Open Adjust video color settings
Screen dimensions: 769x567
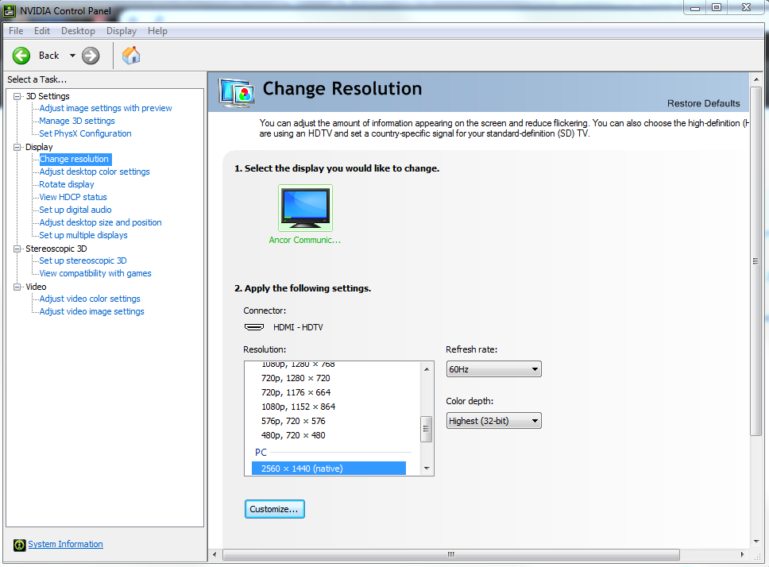(x=90, y=299)
